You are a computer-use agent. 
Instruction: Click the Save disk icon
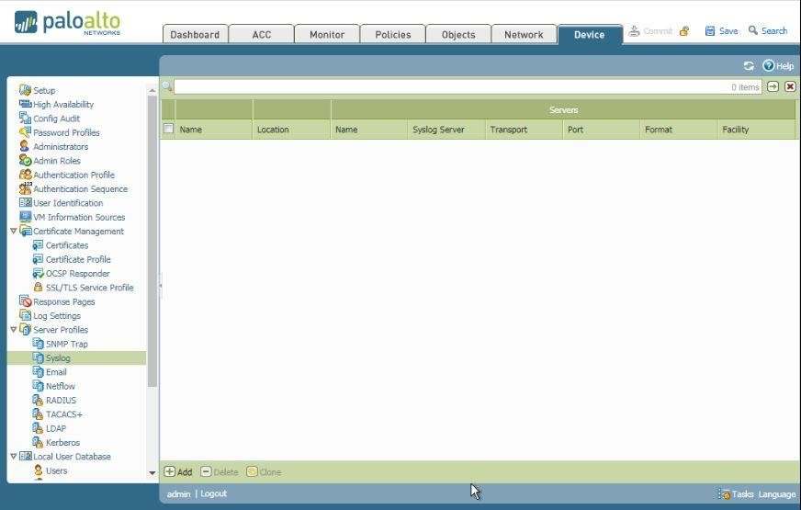[710, 30]
